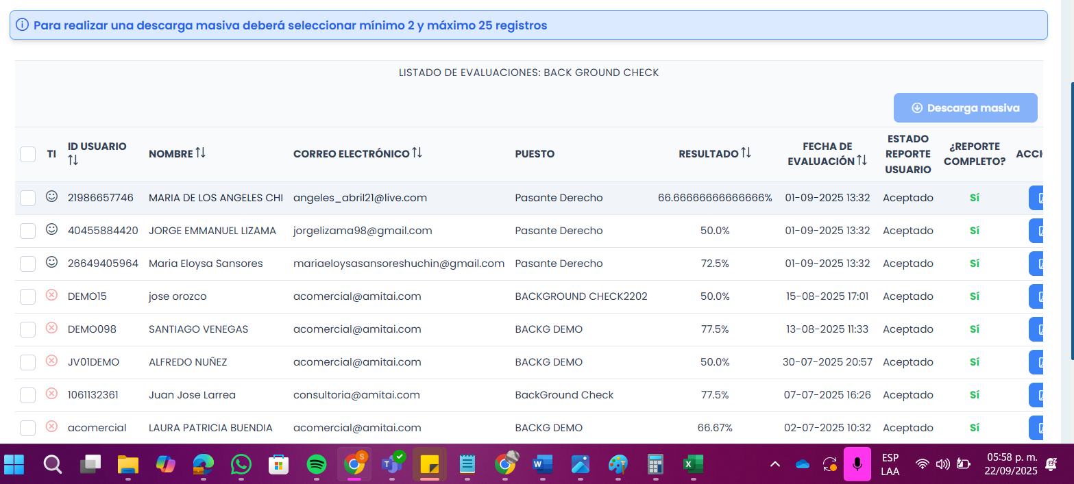Click blue action button in SANTIAGO VENEGAS's row
Image resolution: width=1074 pixels, height=484 pixels.
click(1036, 329)
